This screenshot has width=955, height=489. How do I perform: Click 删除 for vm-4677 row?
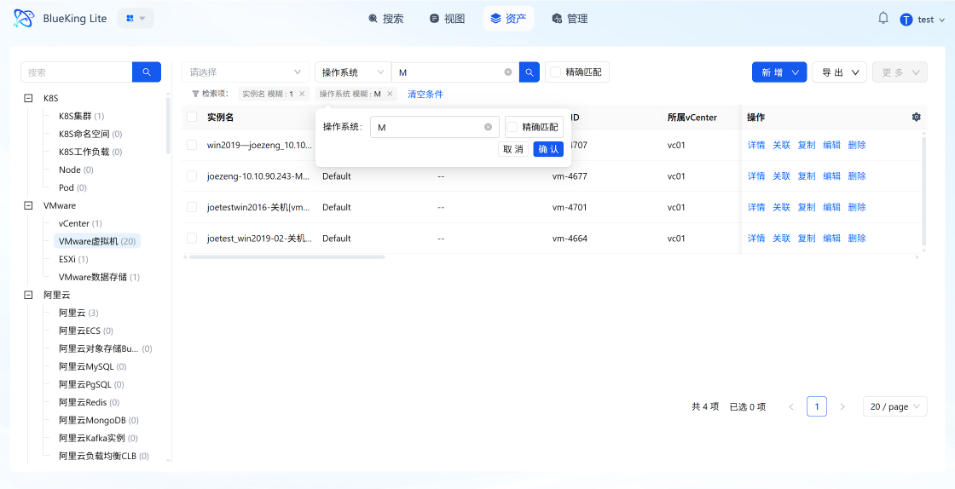856,175
